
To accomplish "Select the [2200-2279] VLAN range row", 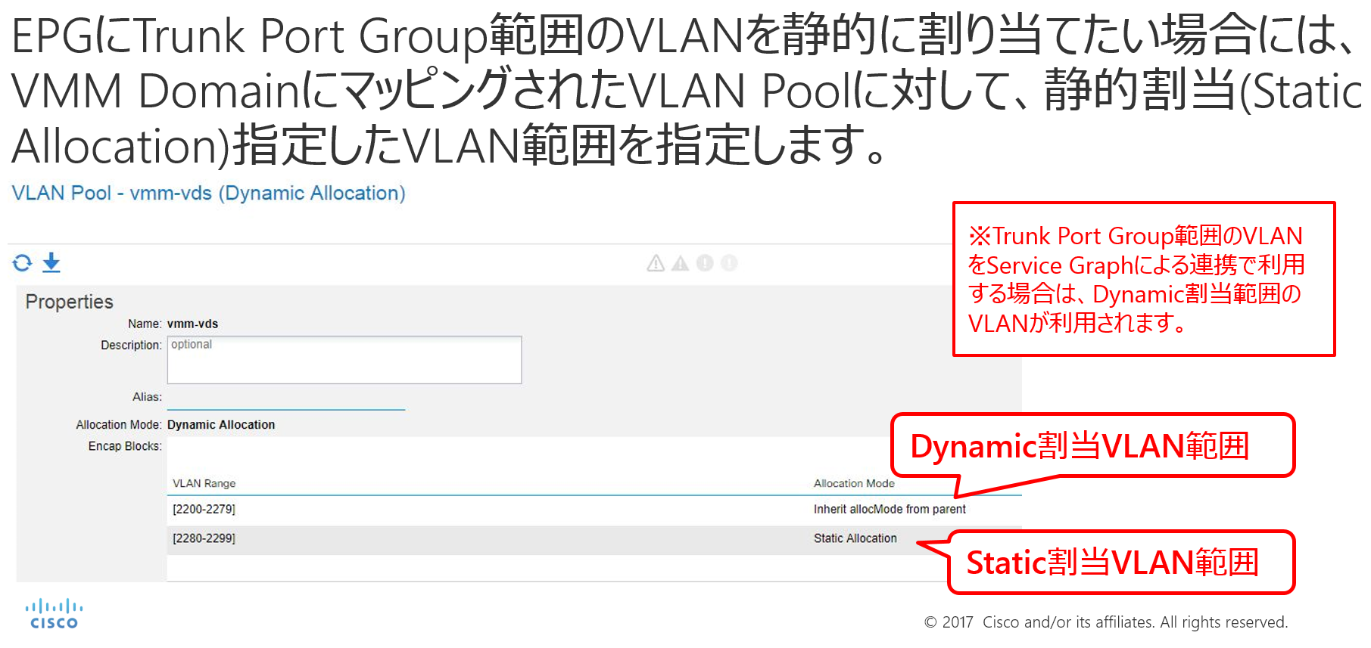I will [204, 510].
